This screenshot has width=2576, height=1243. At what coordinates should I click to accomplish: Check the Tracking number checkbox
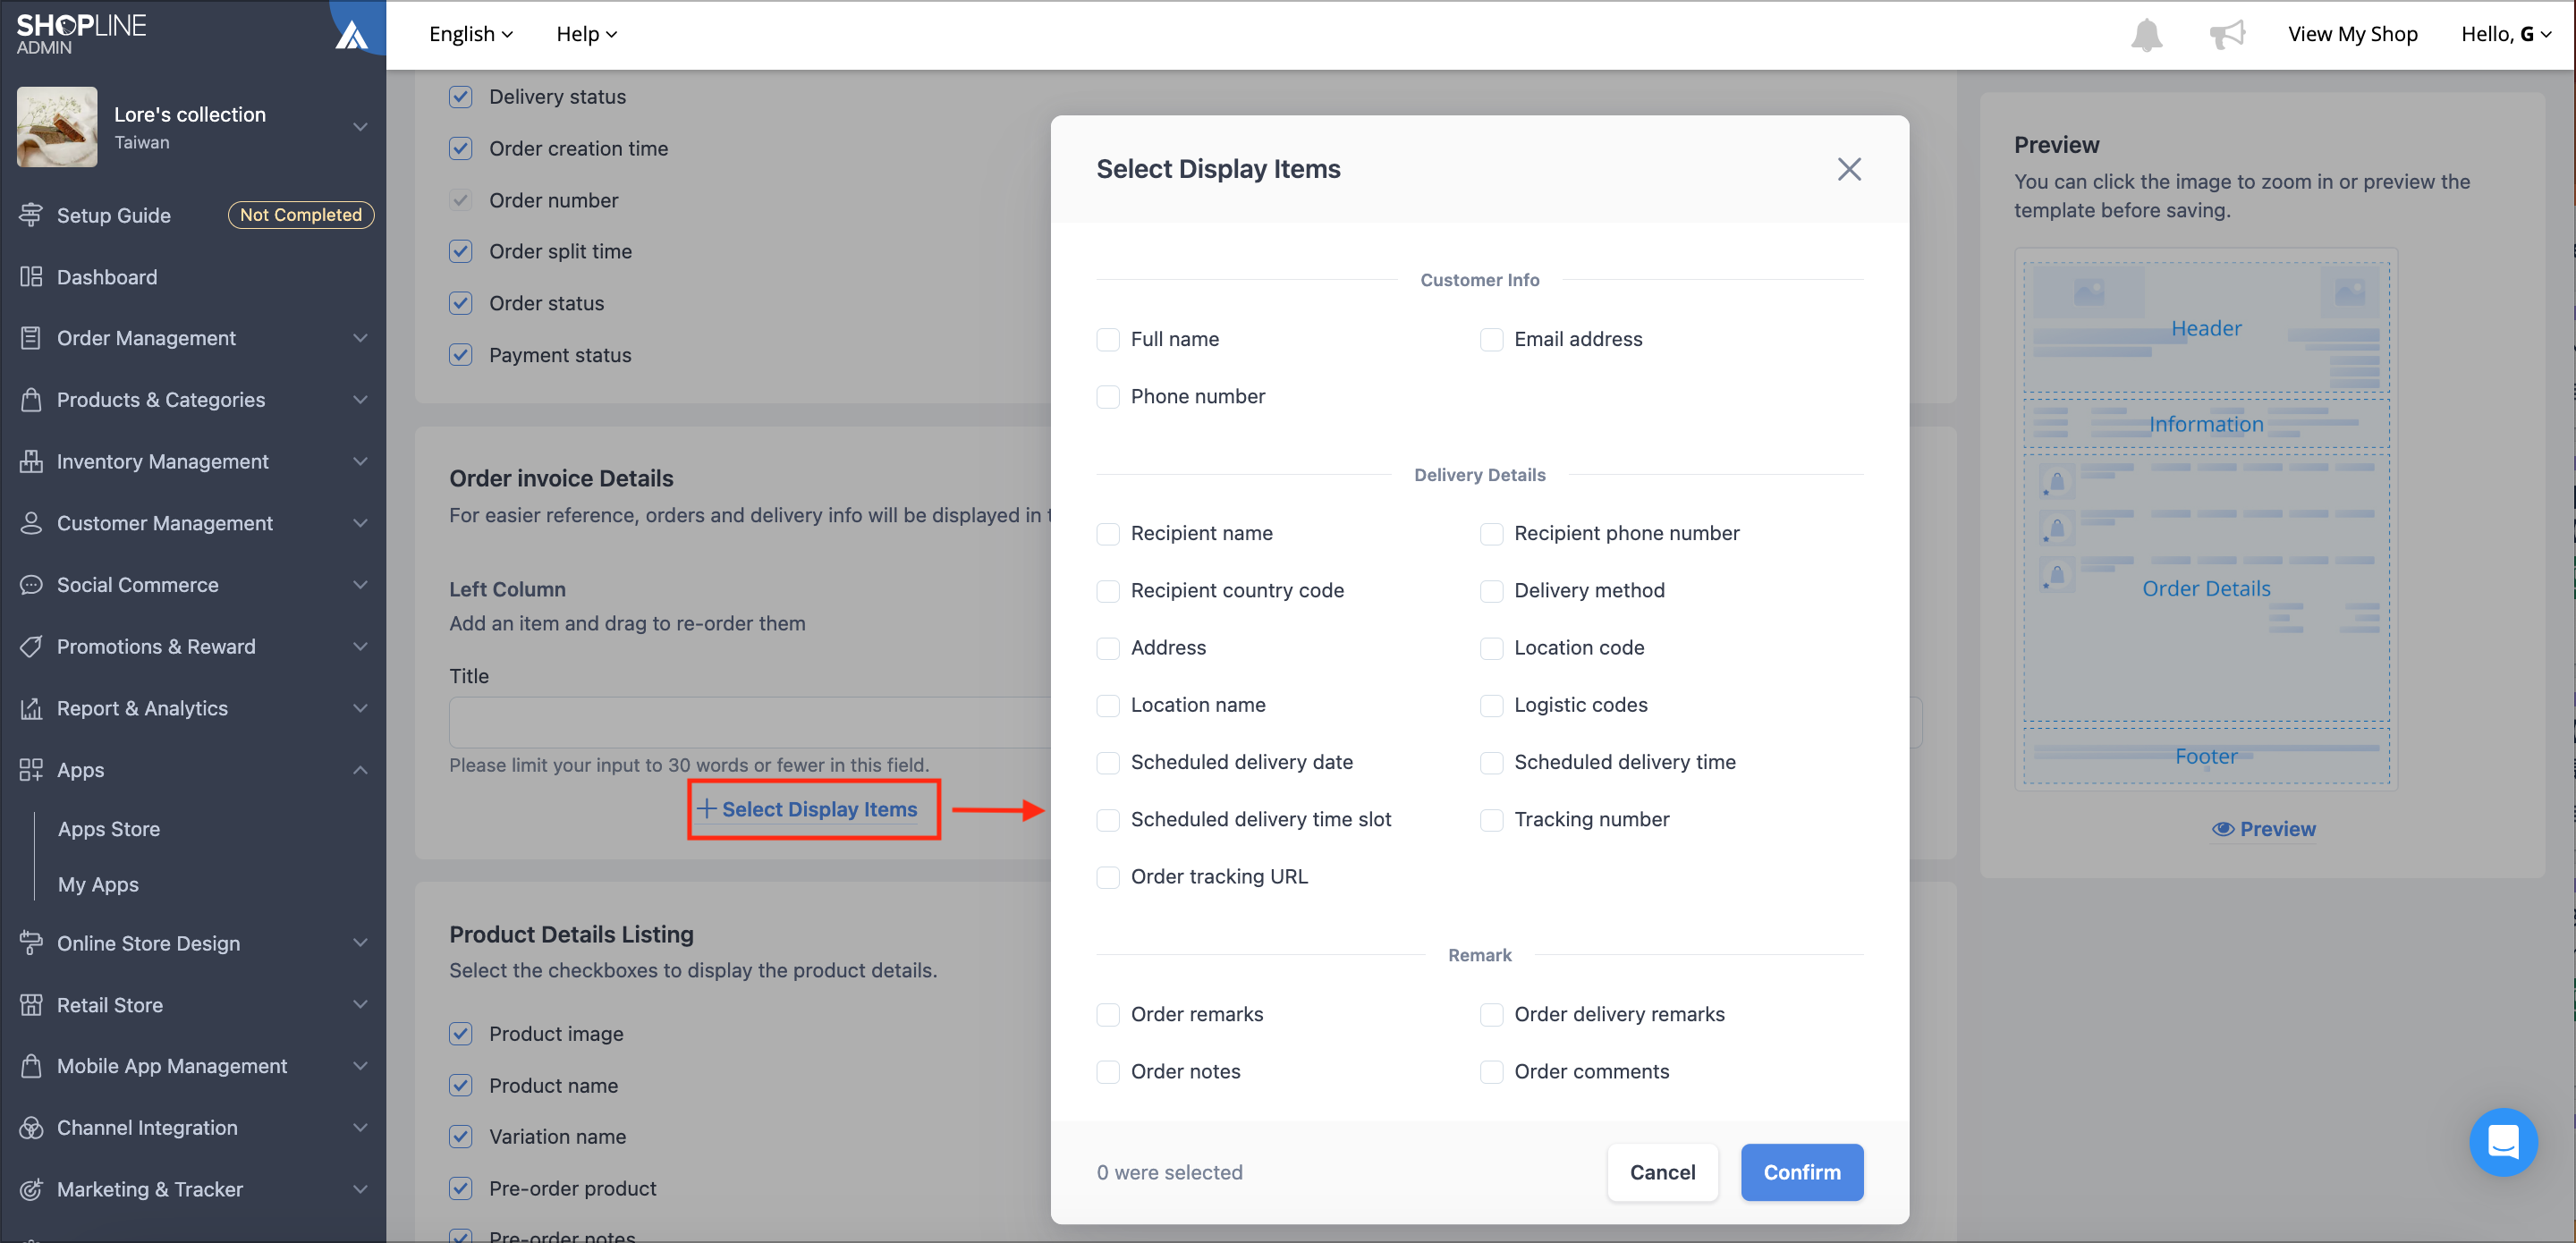[x=1490, y=820]
